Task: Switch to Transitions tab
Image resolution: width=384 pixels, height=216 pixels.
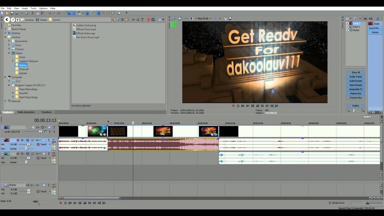Action: [x=46, y=112]
